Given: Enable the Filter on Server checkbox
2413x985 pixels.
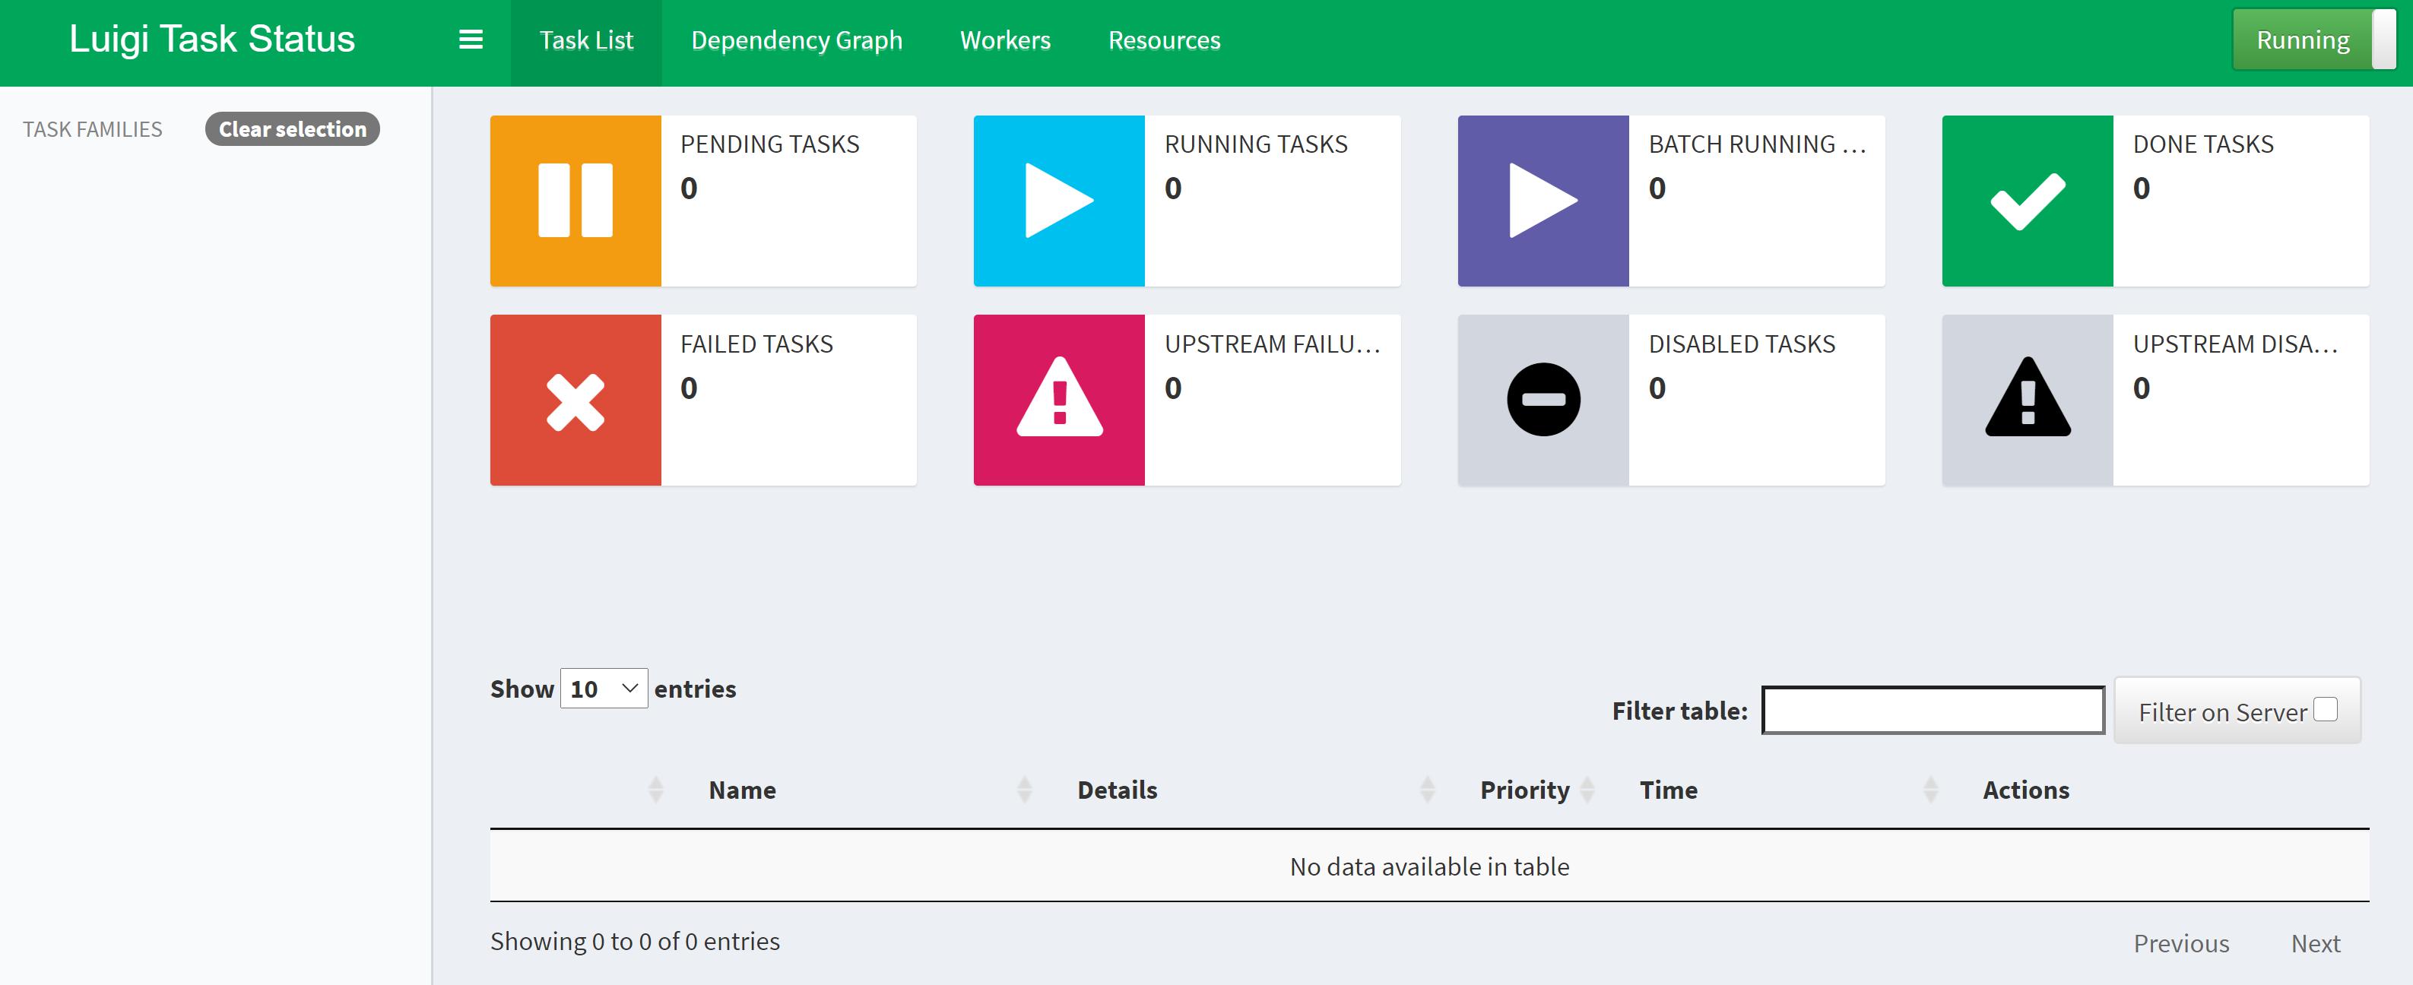Looking at the screenshot, I should coord(2325,710).
